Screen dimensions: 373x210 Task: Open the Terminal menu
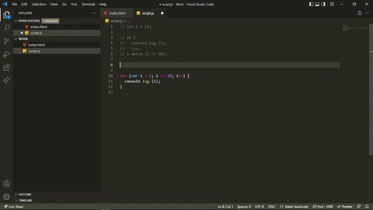pos(88,4)
